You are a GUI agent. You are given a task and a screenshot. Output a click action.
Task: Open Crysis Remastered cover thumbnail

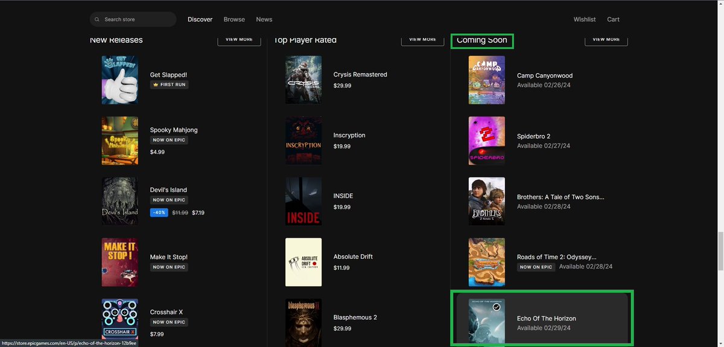303,80
